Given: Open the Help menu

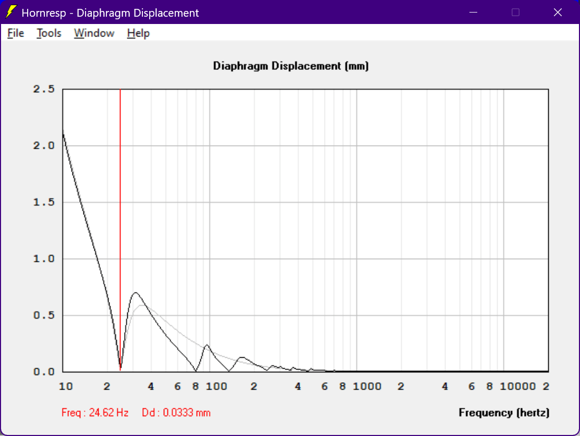Looking at the screenshot, I should tap(138, 33).
